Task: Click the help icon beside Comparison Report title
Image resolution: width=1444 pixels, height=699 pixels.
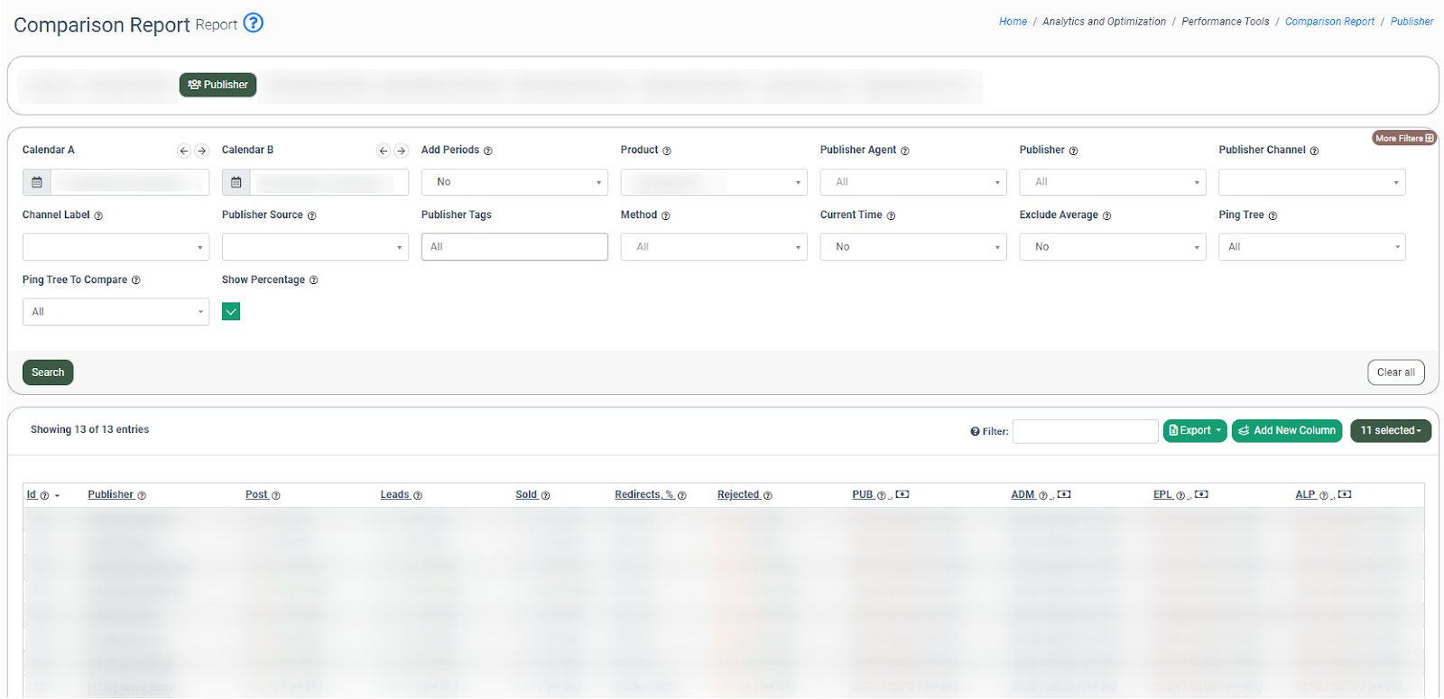Action: tap(254, 23)
